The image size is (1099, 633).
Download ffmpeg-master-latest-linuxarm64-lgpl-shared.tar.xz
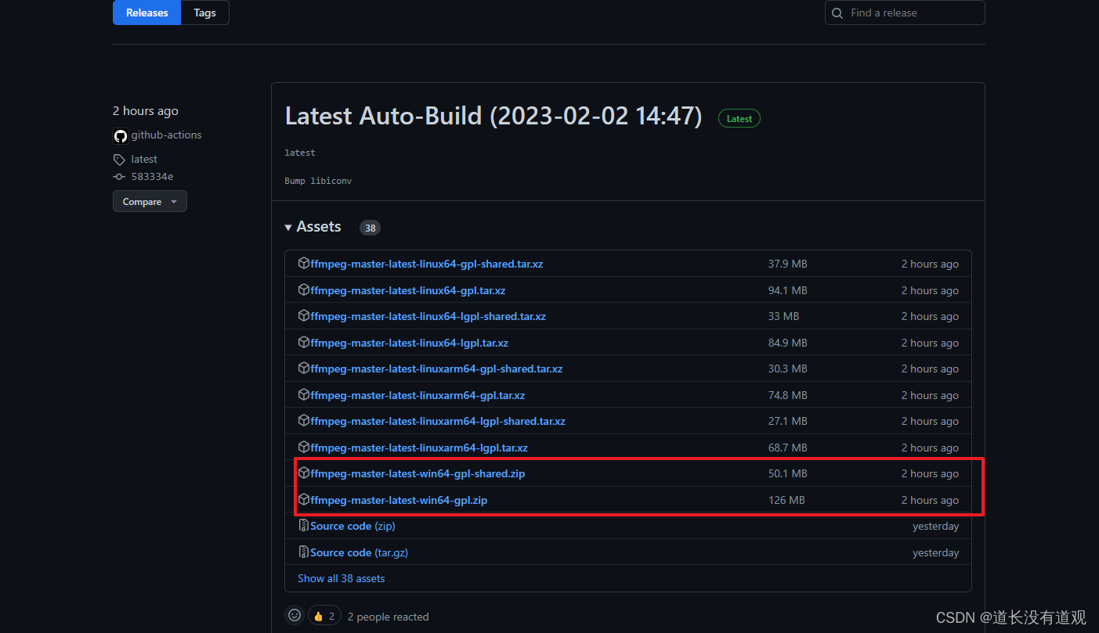438,421
